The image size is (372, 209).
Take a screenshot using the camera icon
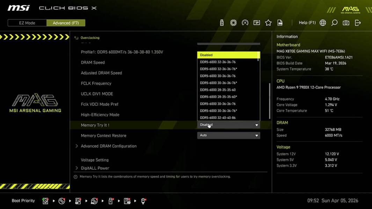pyautogui.click(x=346, y=22)
